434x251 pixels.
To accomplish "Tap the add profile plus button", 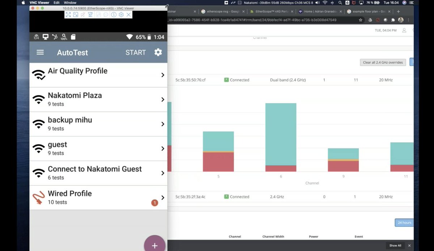I will click(x=155, y=245).
